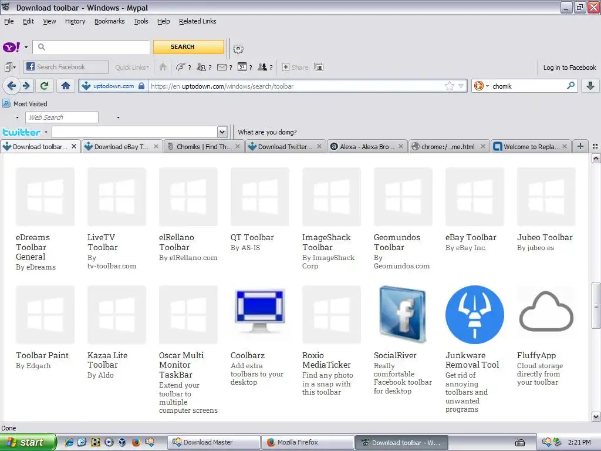Open Quick Links dropdown
This screenshot has height=451, width=601.
coord(132,68)
